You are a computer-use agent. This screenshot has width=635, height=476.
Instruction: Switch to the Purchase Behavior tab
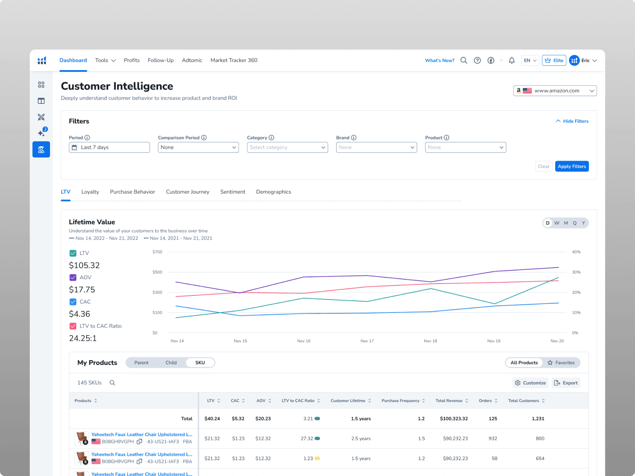[133, 192]
